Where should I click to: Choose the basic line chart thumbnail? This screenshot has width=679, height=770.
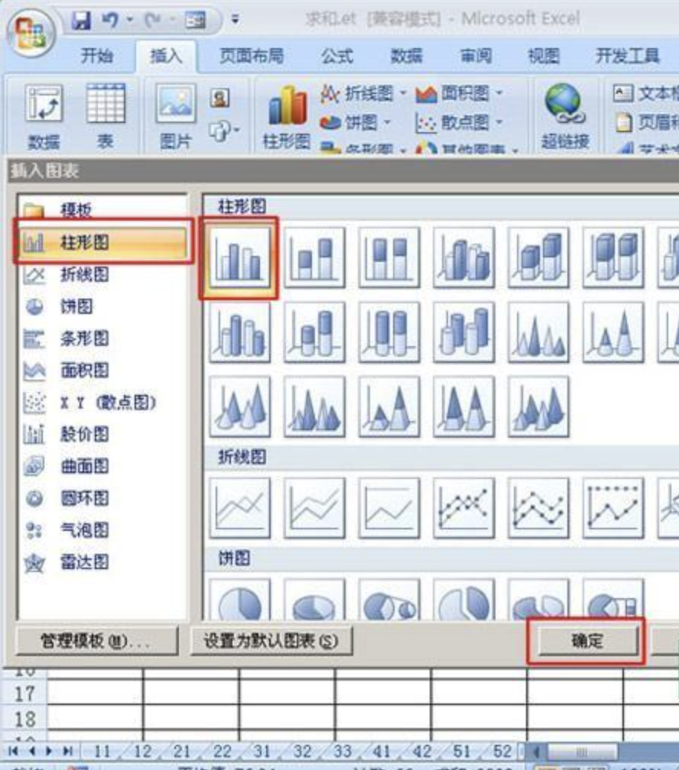(x=239, y=508)
